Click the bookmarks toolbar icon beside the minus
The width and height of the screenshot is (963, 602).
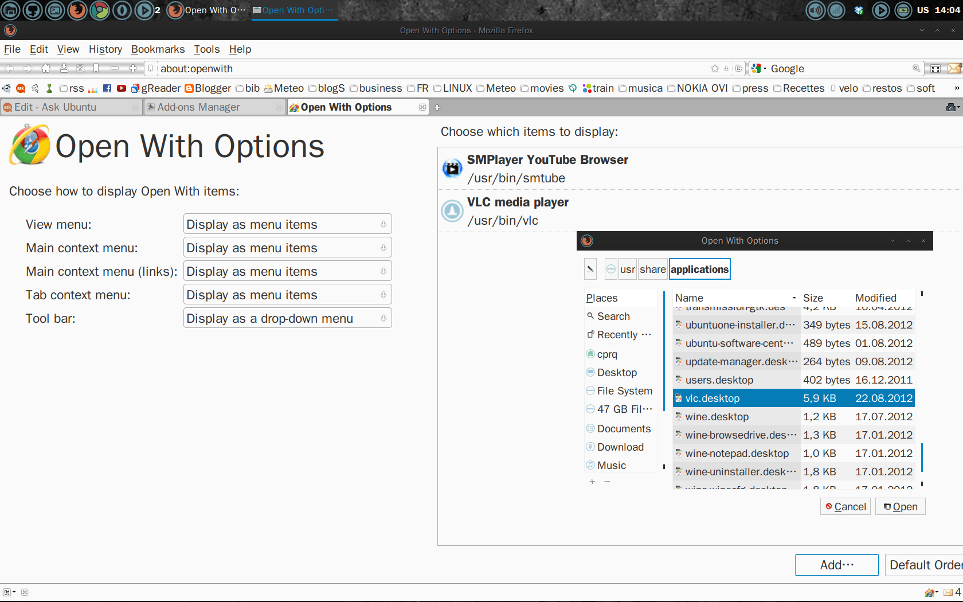click(96, 68)
